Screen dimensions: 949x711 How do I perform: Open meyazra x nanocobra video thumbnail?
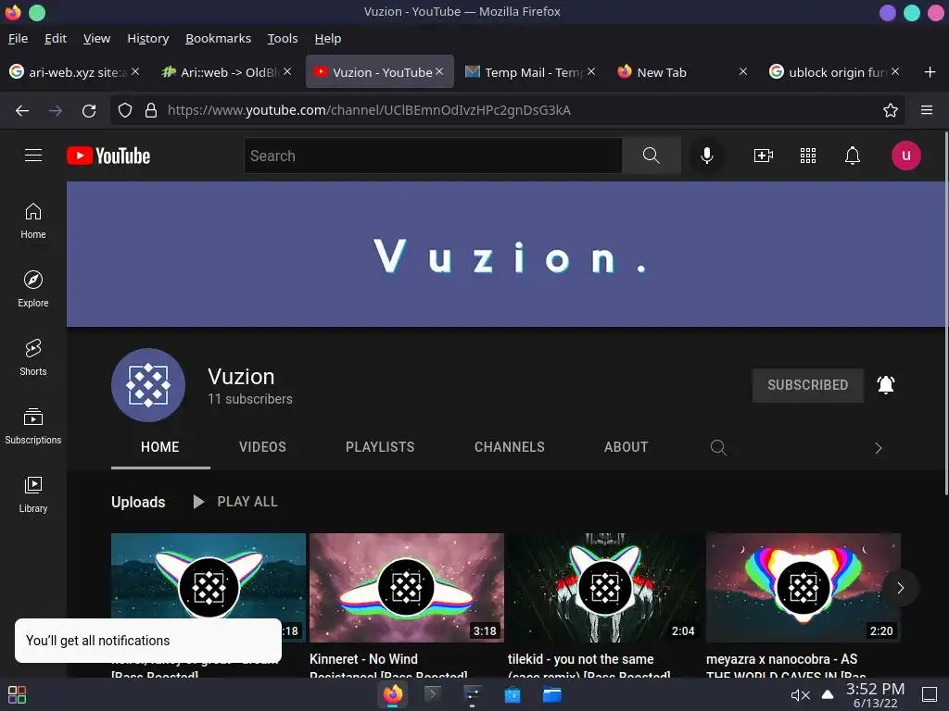pyautogui.click(x=803, y=588)
